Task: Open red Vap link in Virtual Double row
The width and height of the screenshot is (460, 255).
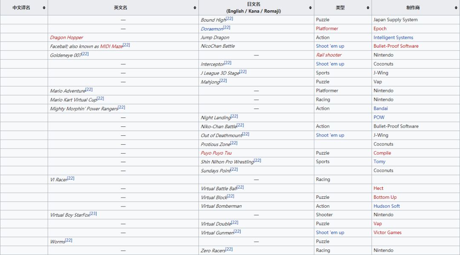Action: (x=377, y=223)
